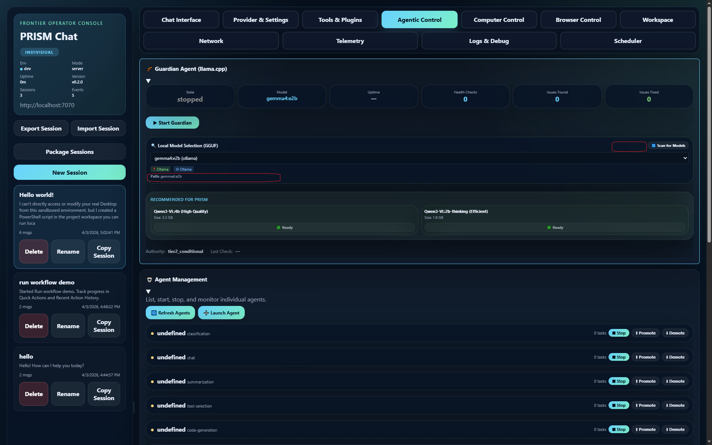Click the red-pin Ollama tag
712x445 pixels.
[x=160, y=169]
